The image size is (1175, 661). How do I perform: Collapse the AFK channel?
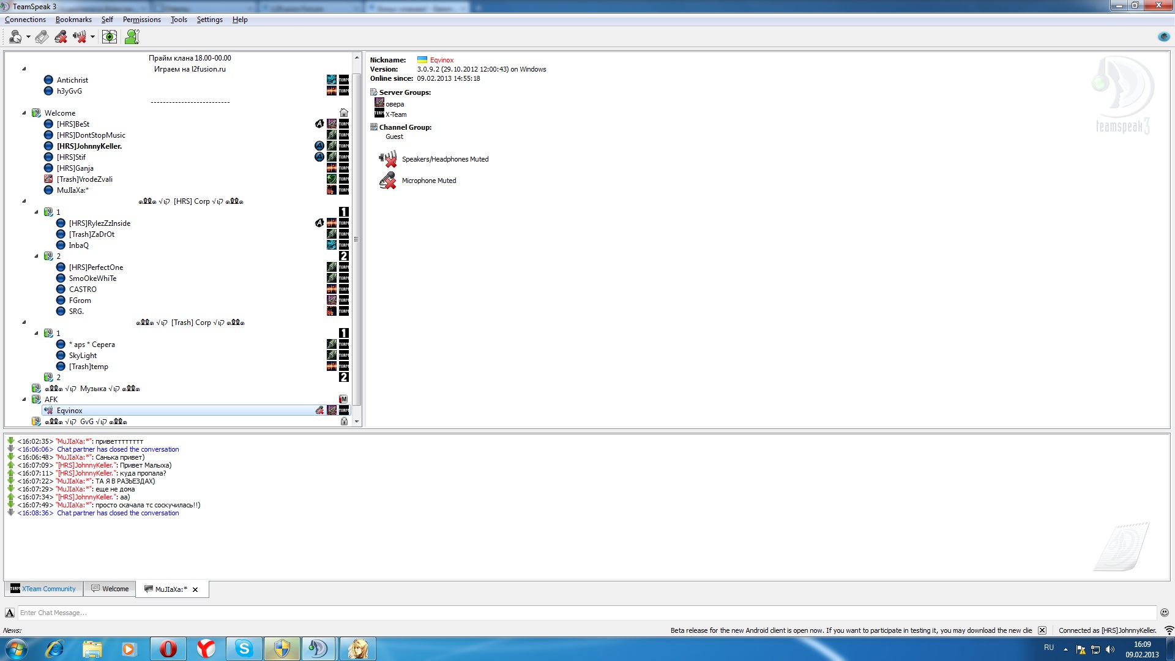(24, 399)
